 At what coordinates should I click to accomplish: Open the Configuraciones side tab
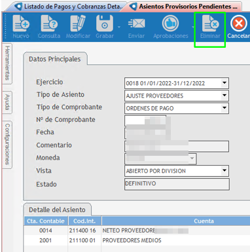pos(7,144)
